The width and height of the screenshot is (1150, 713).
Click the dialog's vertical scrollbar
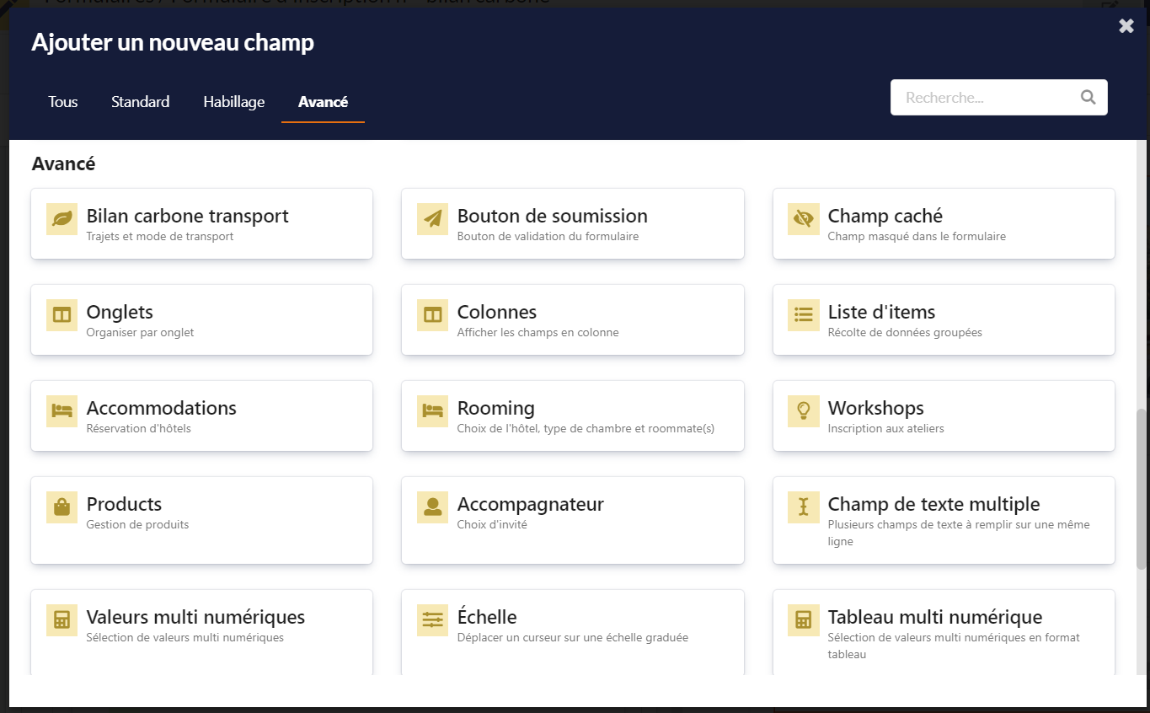(x=1142, y=489)
